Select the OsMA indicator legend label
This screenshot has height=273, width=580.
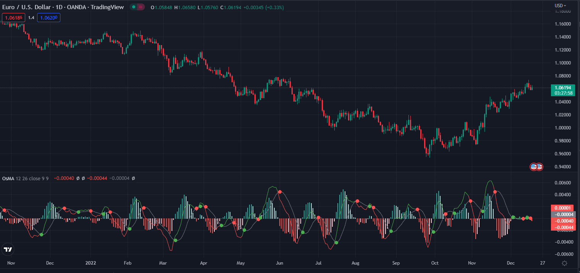8,178
